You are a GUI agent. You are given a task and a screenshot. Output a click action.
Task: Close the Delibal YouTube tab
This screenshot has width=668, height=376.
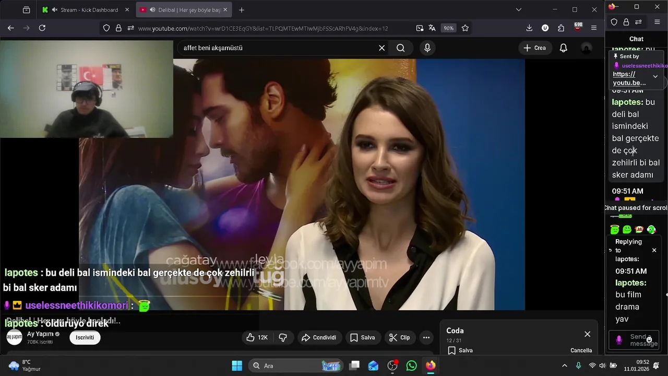[225, 10]
